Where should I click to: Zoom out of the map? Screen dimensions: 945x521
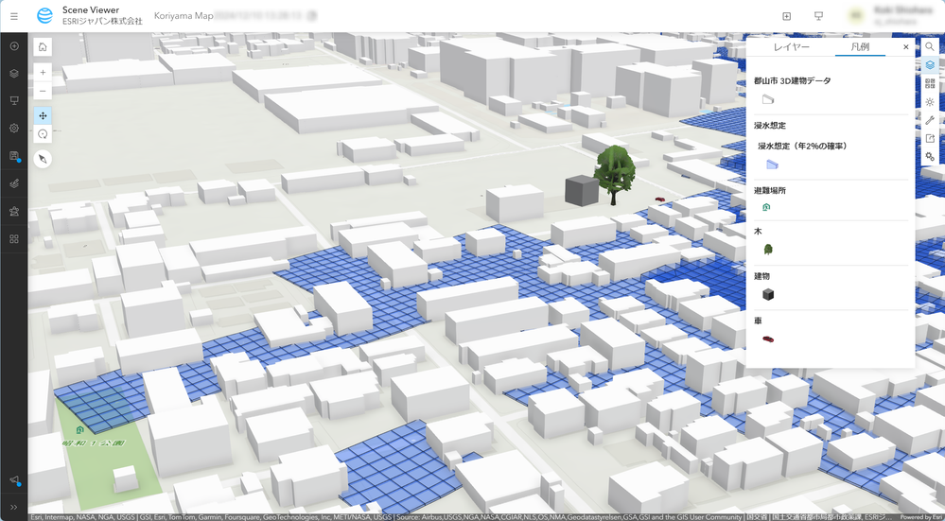coord(43,92)
